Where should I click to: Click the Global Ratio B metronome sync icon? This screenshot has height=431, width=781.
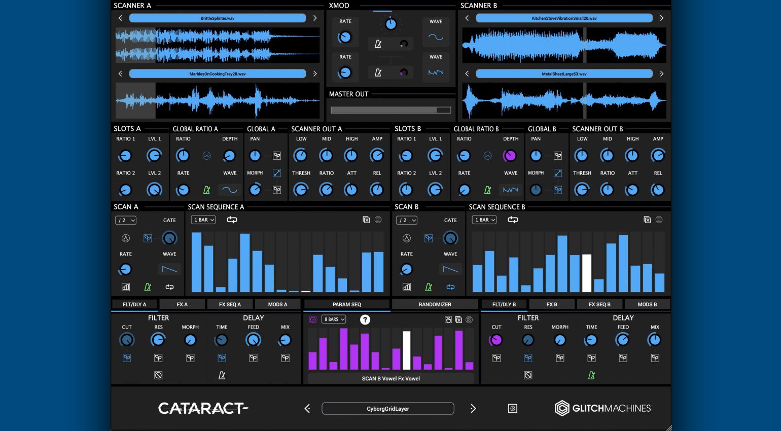click(x=487, y=190)
